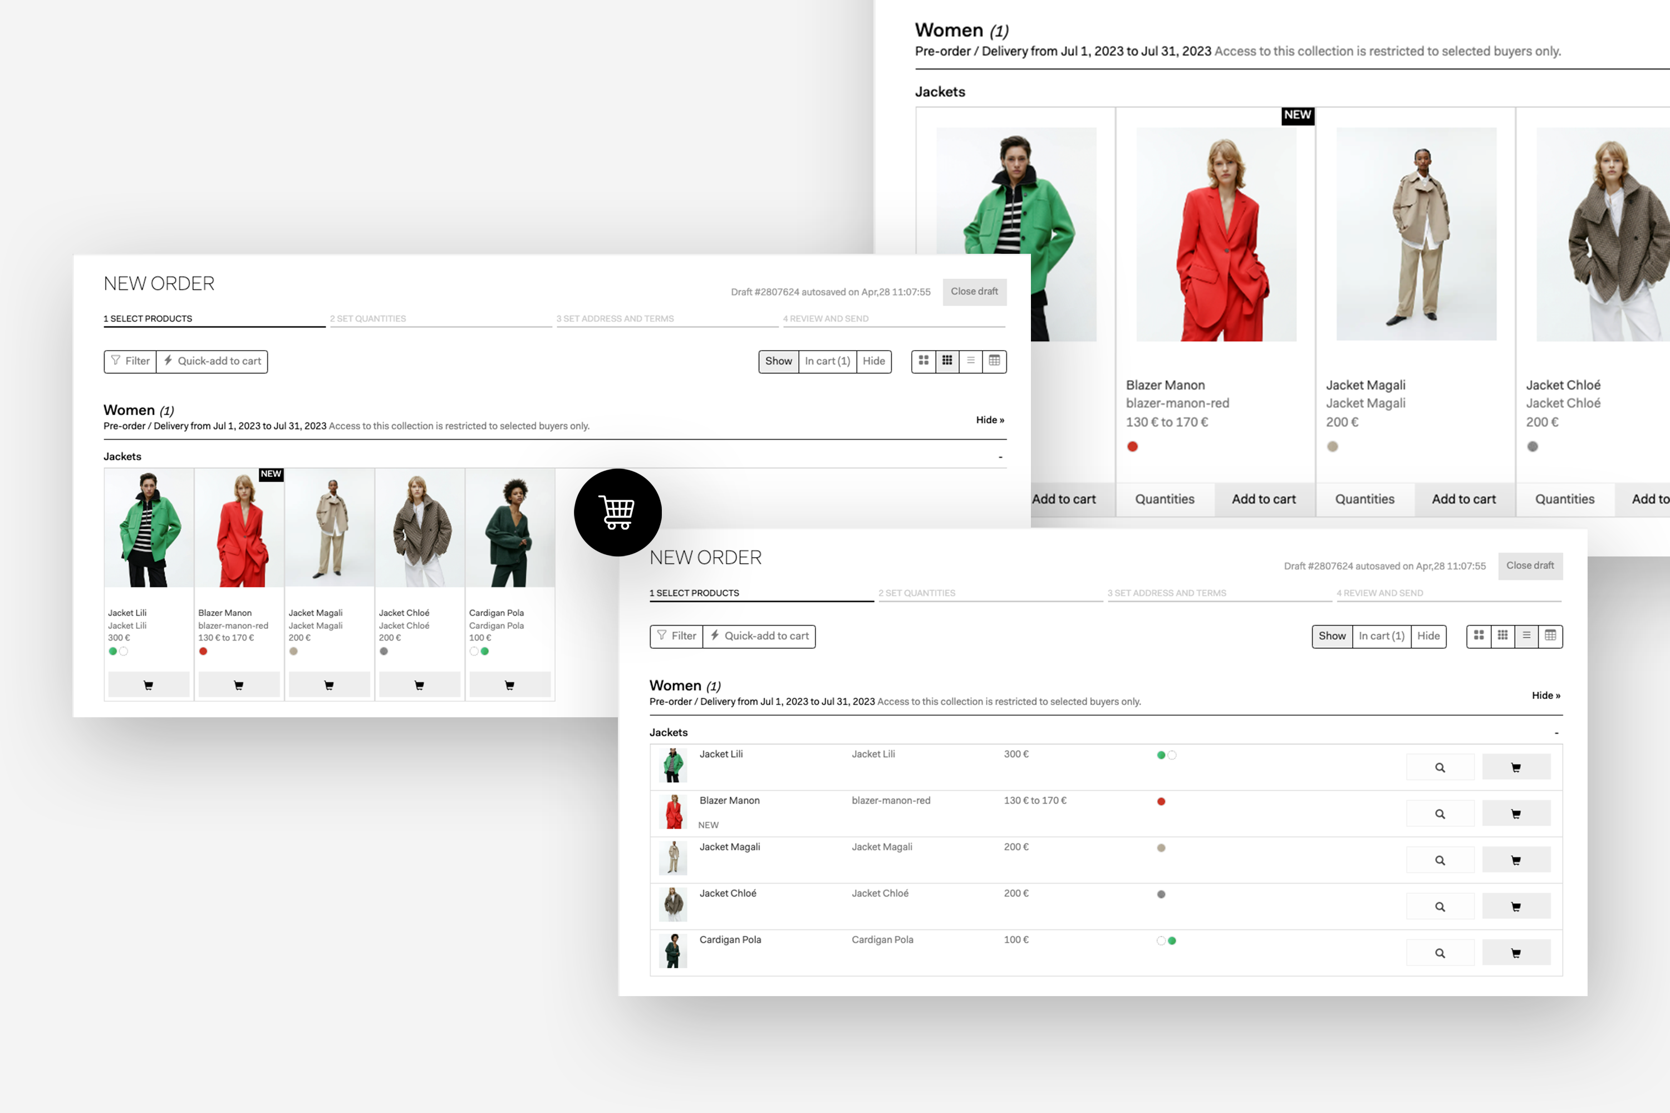Select grey swatch in Jacket Chloé list row
The width and height of the screenshot is (1670, 1113).
tap(1162, 894)
